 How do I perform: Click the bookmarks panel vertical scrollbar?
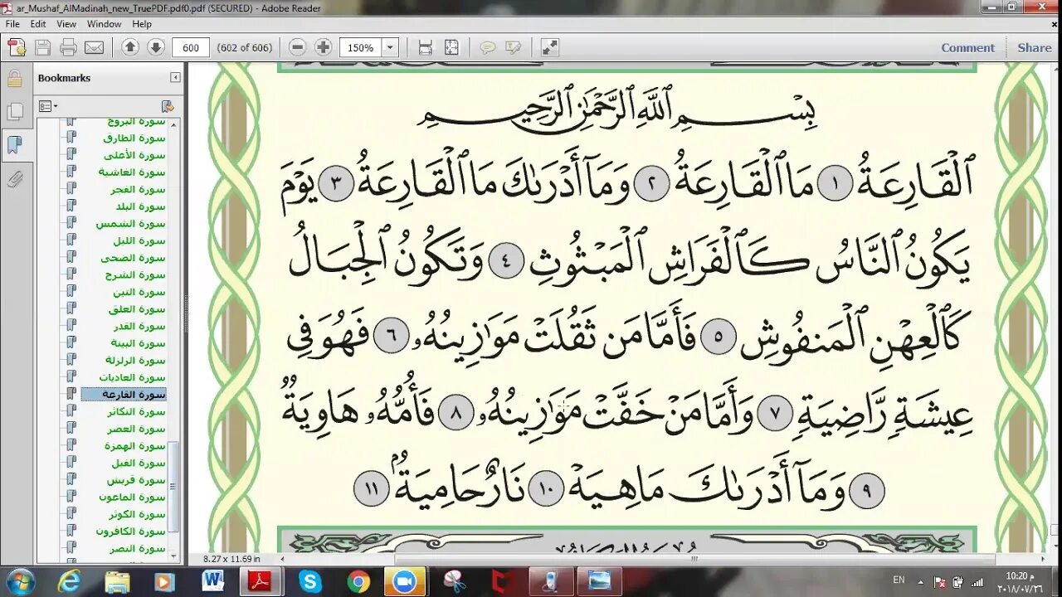(174, 485)
